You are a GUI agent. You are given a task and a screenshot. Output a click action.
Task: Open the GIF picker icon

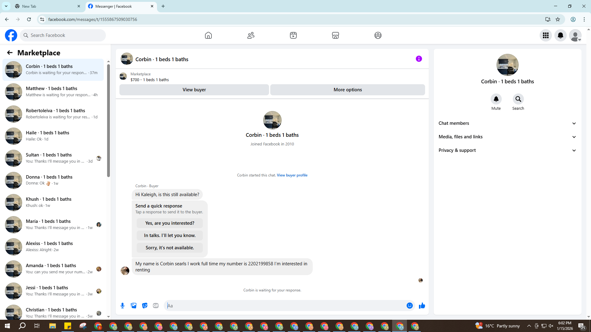pyautogui.click(x=156, y=306)
